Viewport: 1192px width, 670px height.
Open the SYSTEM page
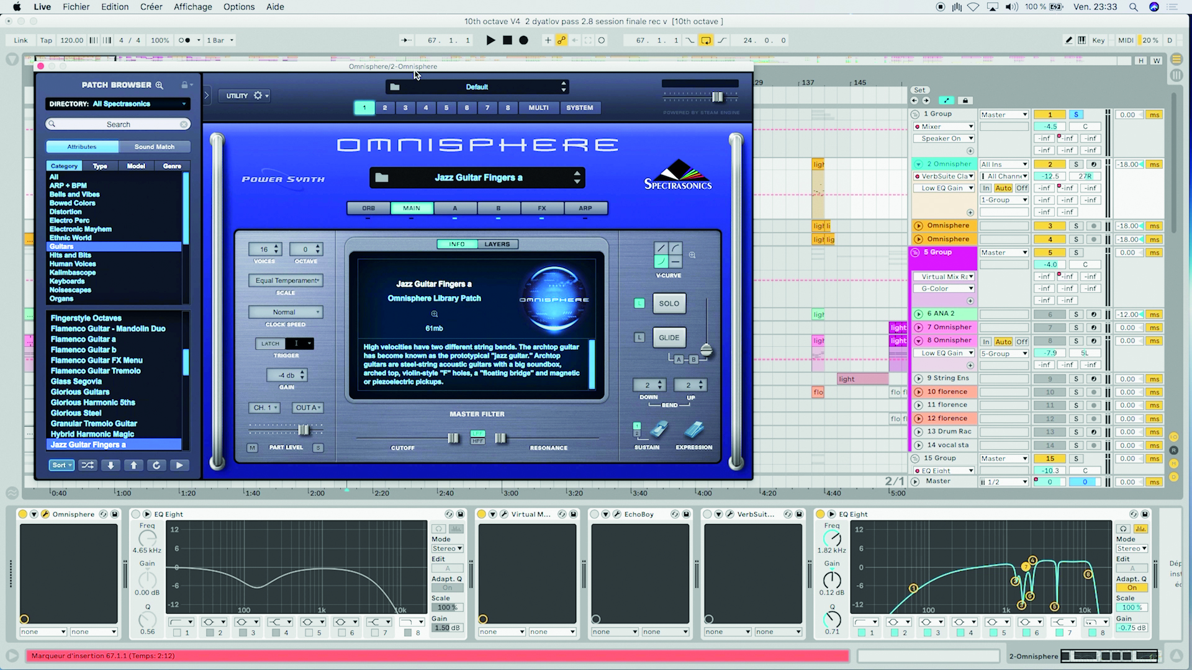579,108
